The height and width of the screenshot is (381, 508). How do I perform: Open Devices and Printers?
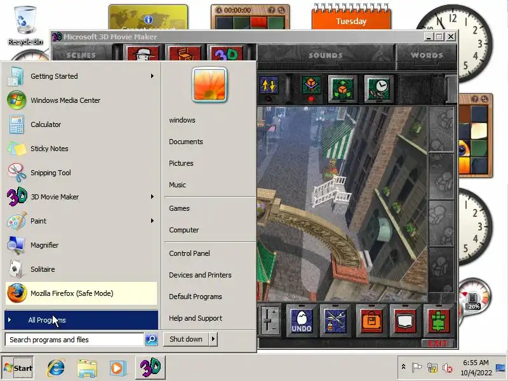point(200,275)
